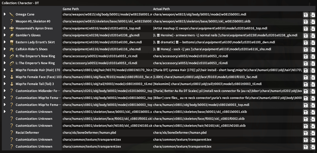Click export icon for Eastern Lady Errant's Skirt
Image resolution: width=317 pixels, height=153 pixels.
[x=313, y=42]
